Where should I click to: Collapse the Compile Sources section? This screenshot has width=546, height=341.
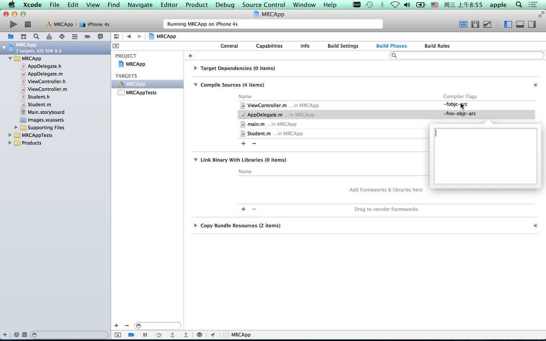pos(195,85)
